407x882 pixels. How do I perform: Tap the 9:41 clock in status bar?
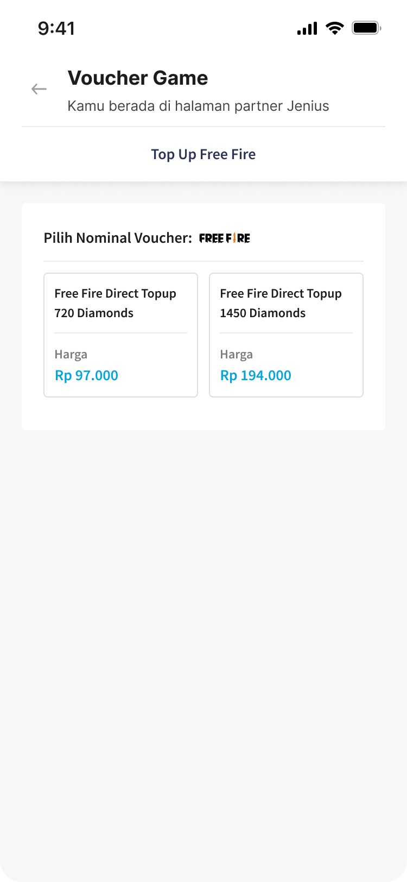(x=56, y=28)
